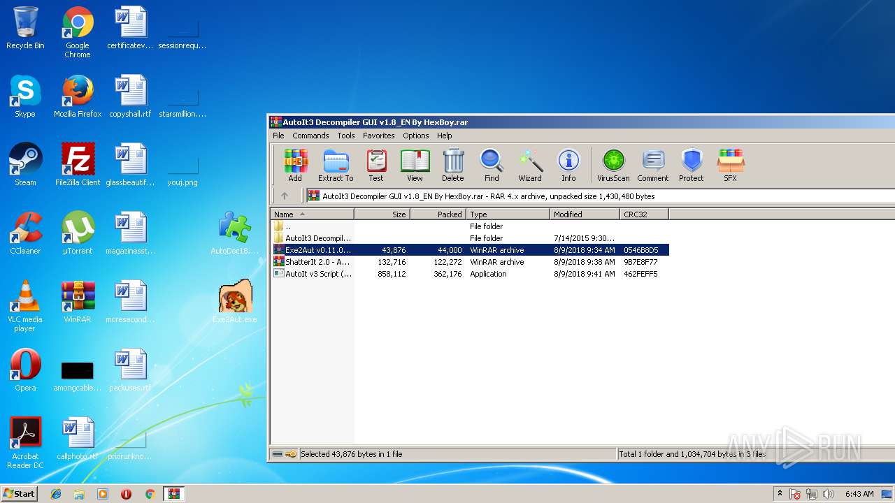
Task: Run the Test archive tool
Action: (x=376, y=166)
